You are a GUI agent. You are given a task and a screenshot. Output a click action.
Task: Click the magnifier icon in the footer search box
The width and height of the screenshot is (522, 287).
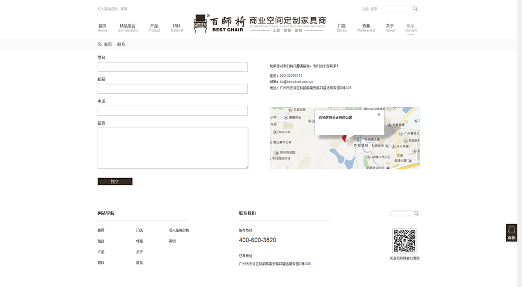click(416, 214)
